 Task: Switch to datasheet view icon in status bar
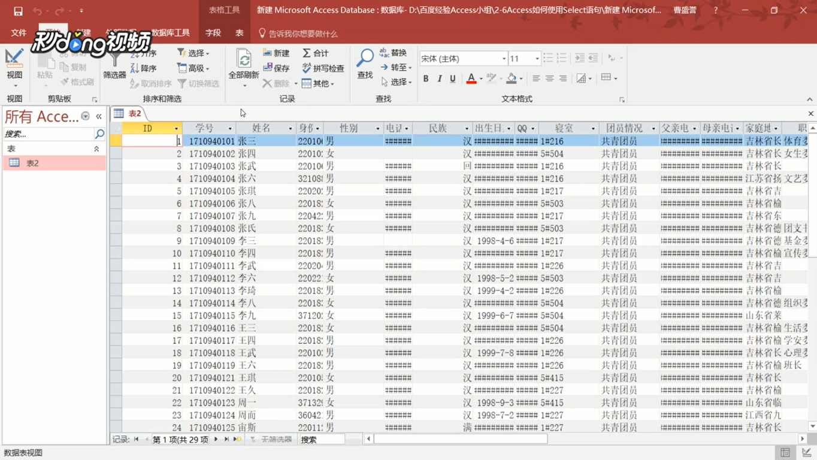(785, 453)
